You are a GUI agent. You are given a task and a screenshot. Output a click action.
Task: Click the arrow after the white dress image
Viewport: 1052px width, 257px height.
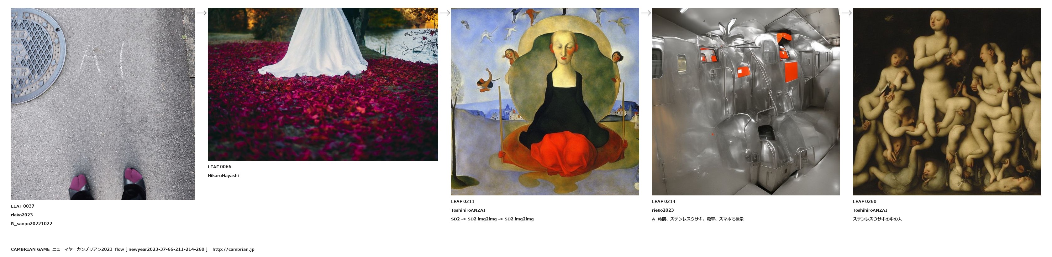(445, 13)
